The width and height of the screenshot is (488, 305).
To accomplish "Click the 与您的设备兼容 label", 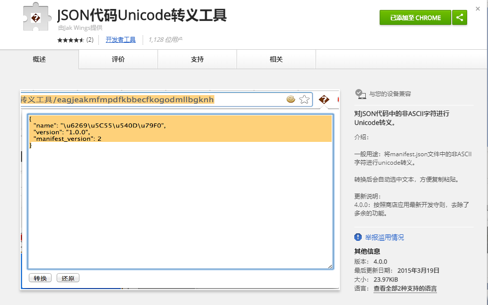I will [x=390, y=94].
